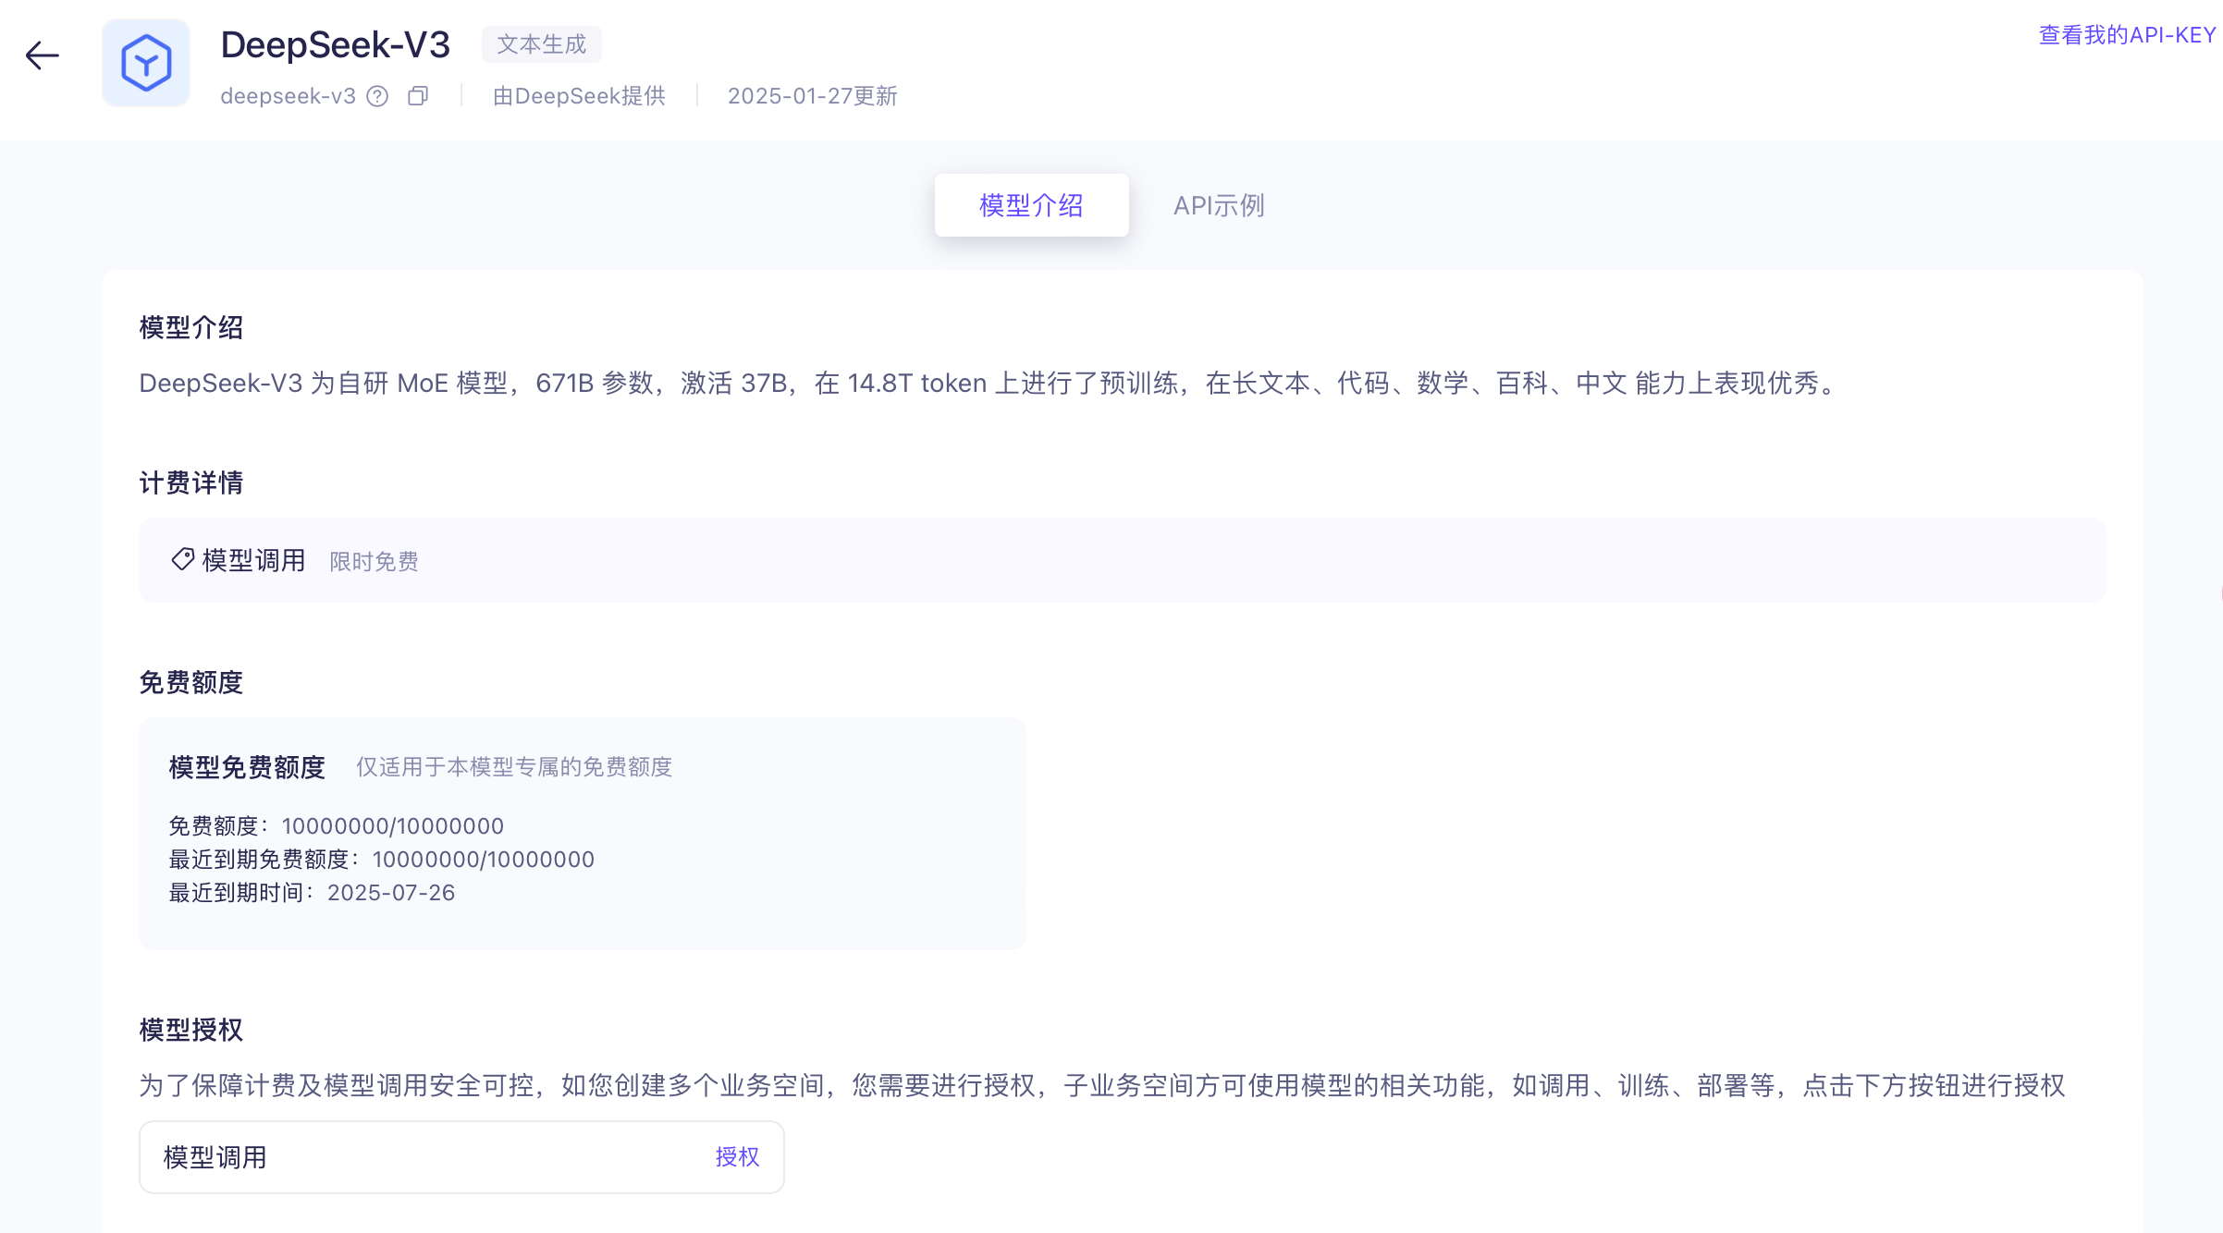Open the API示例 tab
Image resolution: width=2223 pixels, height=1233 pixels.
click(x=1219, y=205)
